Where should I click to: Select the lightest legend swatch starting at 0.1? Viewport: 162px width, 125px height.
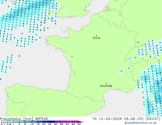(4, 122)
